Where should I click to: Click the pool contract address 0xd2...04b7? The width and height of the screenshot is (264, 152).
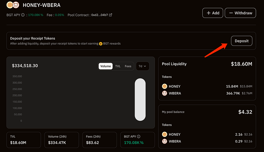point(99,15)
